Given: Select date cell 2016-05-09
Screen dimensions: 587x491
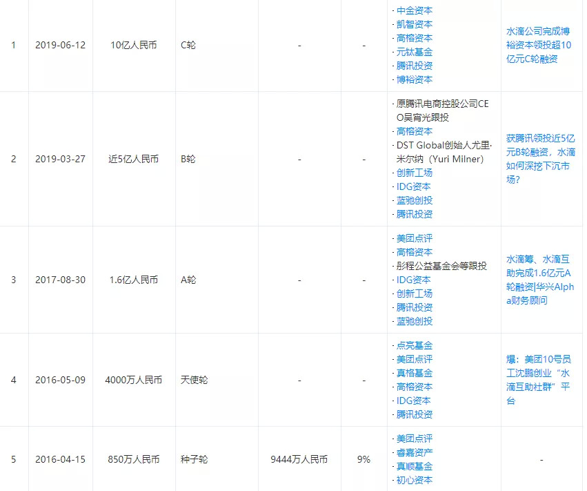Looking at the screenshot, I should (x=60, y=380).
